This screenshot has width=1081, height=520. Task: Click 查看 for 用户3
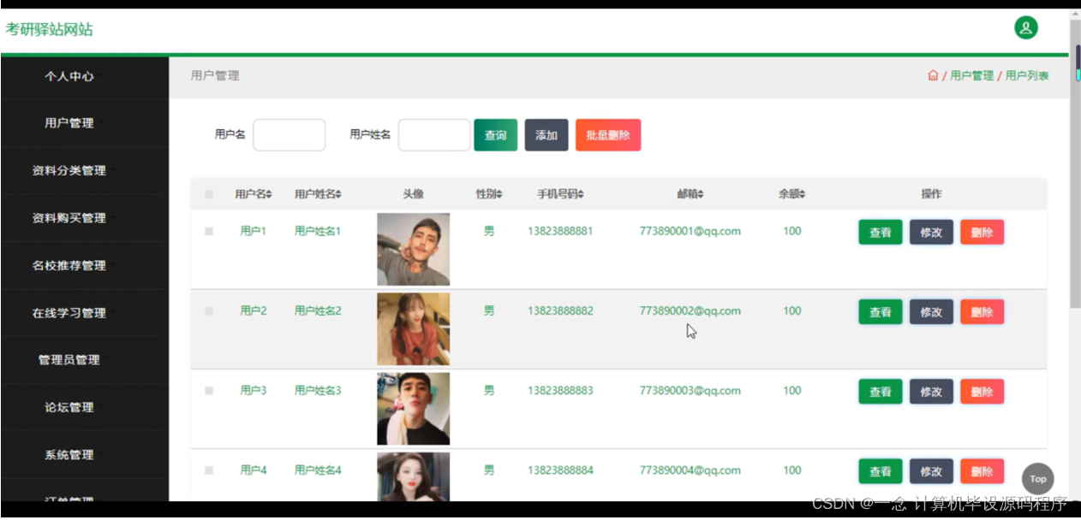point(881,392)
